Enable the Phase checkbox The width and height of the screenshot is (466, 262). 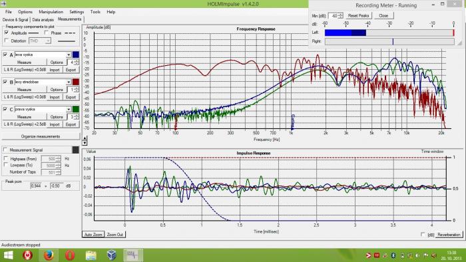coord(47,33)
